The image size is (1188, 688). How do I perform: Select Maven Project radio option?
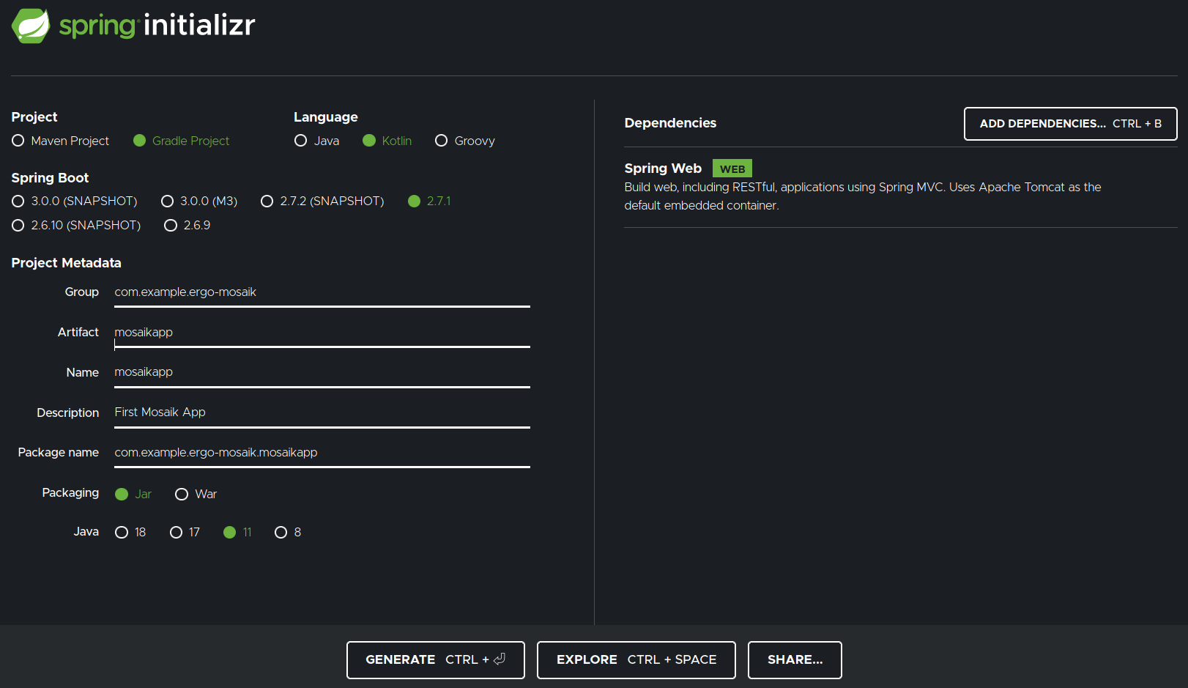coord(18,141)
